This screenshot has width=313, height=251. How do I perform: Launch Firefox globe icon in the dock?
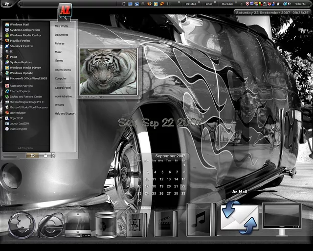pyautogui.click(x=22, y=225)
